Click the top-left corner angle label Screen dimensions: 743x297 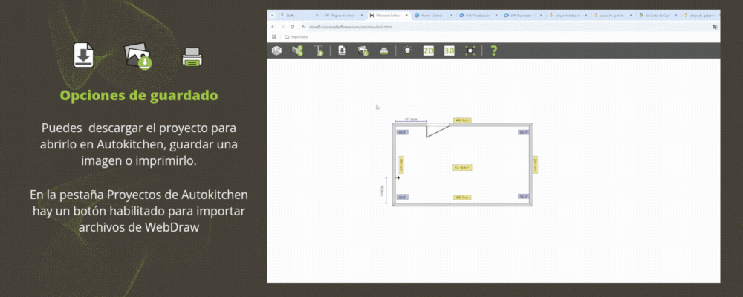(401, 133)
